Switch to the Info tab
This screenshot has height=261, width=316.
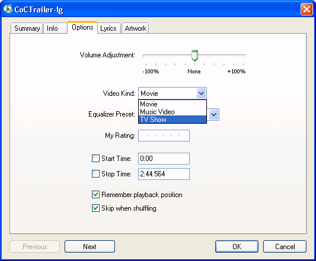coord(55,28)
